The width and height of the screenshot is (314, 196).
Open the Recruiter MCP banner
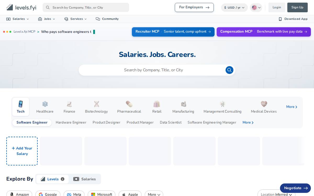[x=173, y=32]
